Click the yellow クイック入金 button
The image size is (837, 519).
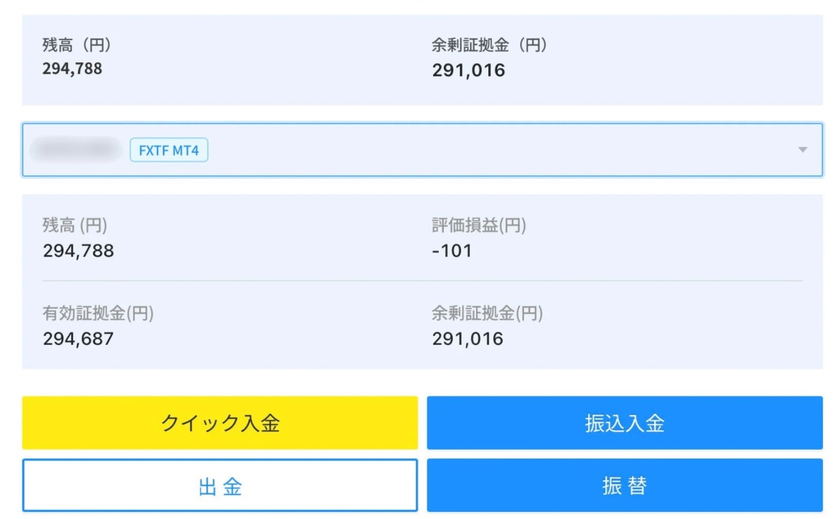click(x=220, y=423)
